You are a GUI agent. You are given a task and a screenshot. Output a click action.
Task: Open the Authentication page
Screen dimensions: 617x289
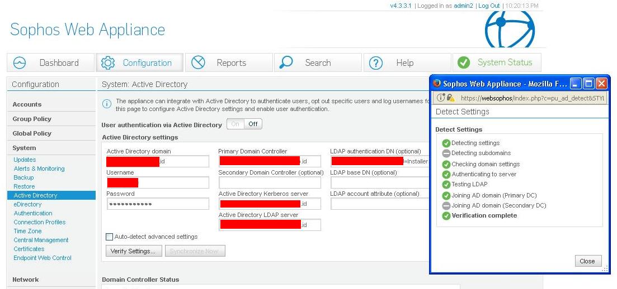click(32, 213)
